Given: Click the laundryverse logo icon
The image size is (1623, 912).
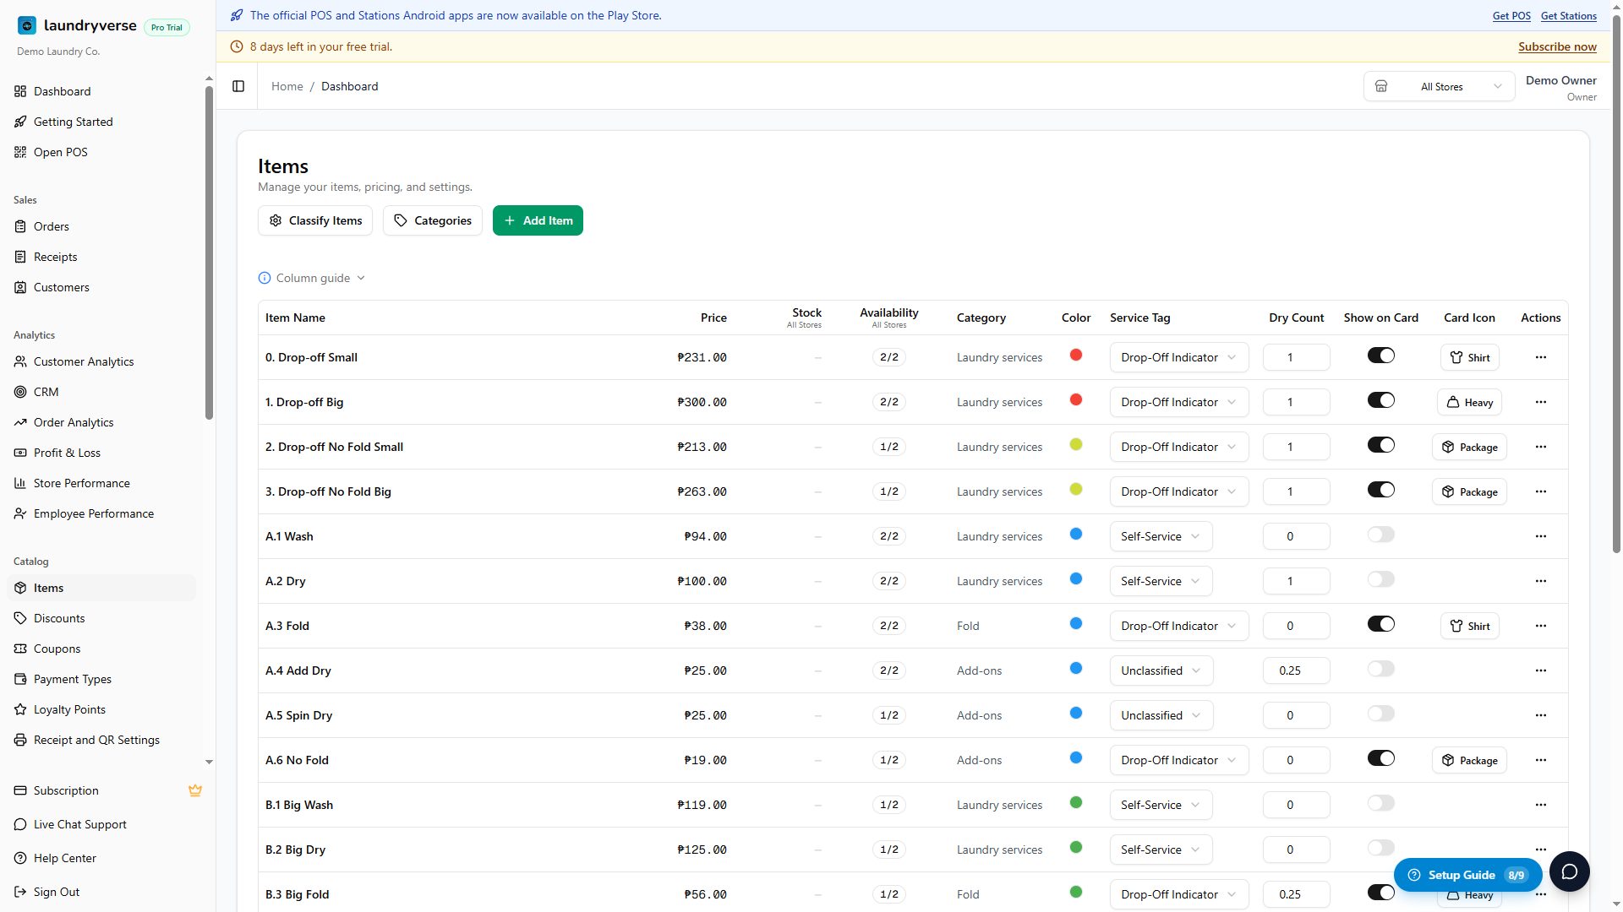Looking at the screenshot, I should [x=27, y=25].
